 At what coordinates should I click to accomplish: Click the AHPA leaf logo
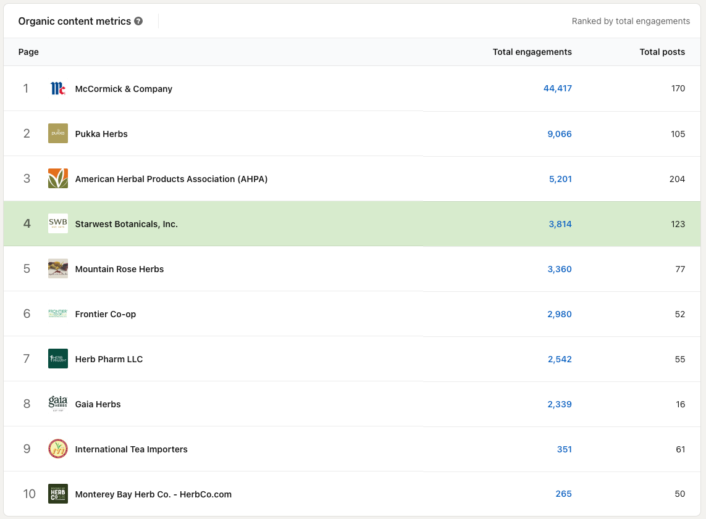[x=58, y=178]
